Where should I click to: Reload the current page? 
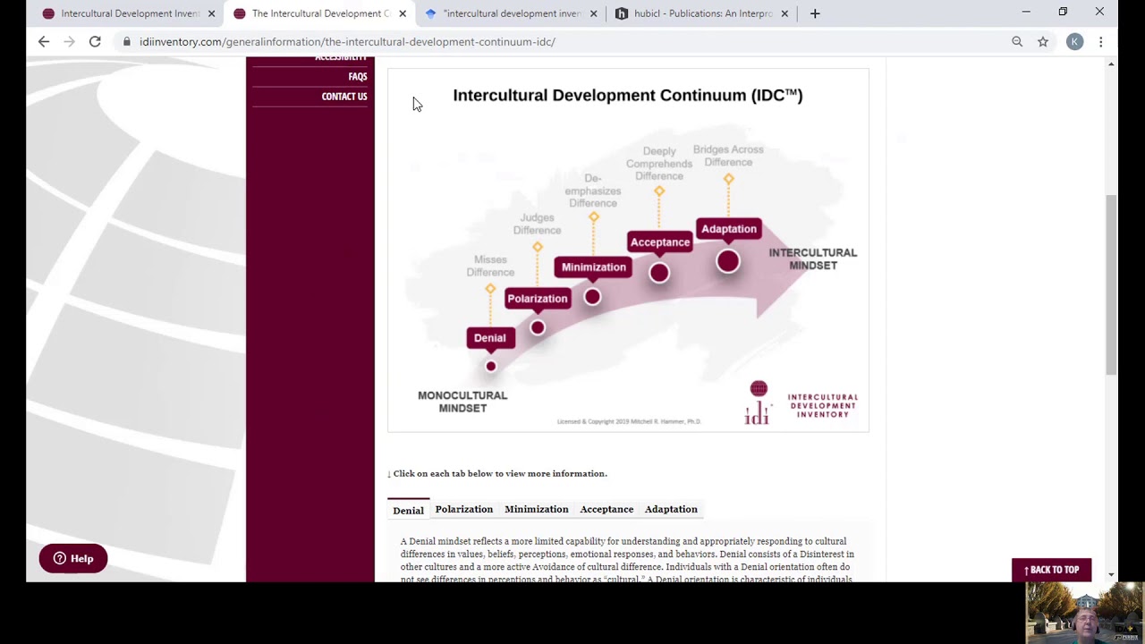pyautogui.click(x=95, y=41)
